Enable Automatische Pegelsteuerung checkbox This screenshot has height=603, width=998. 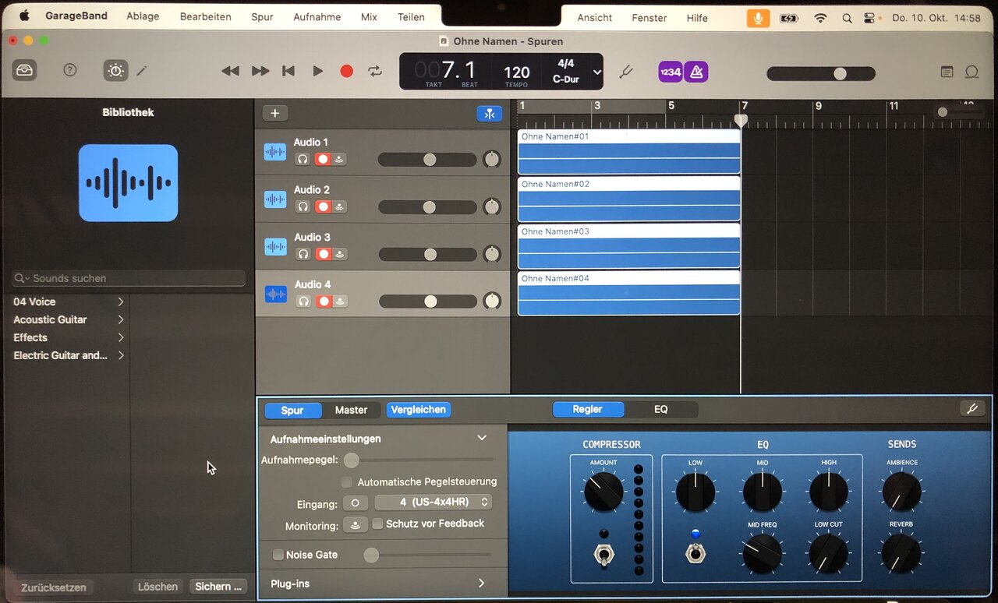click(x=347, y=481)
